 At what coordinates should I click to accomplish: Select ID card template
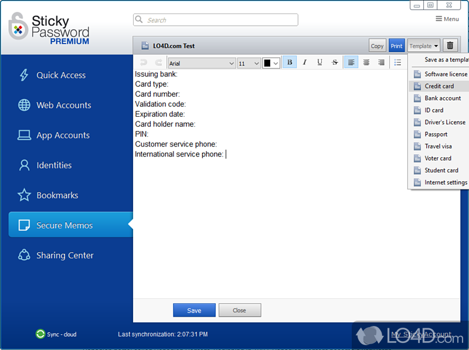[x=439, y=110]
